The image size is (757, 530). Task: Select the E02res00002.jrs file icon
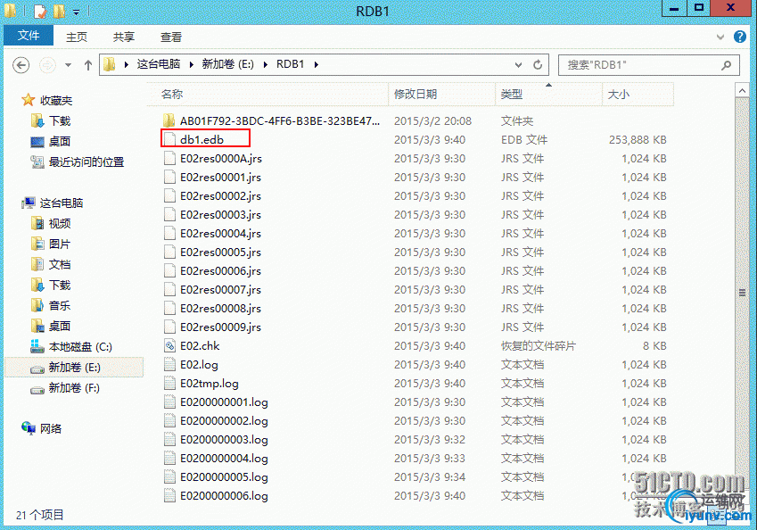click(x=169, y=195)
